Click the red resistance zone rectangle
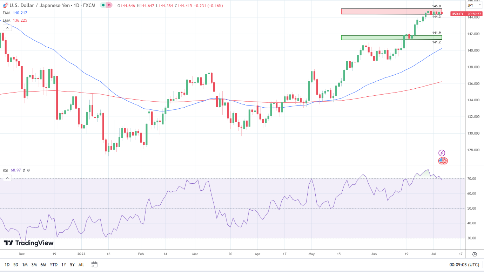 [x=391, y=12]
